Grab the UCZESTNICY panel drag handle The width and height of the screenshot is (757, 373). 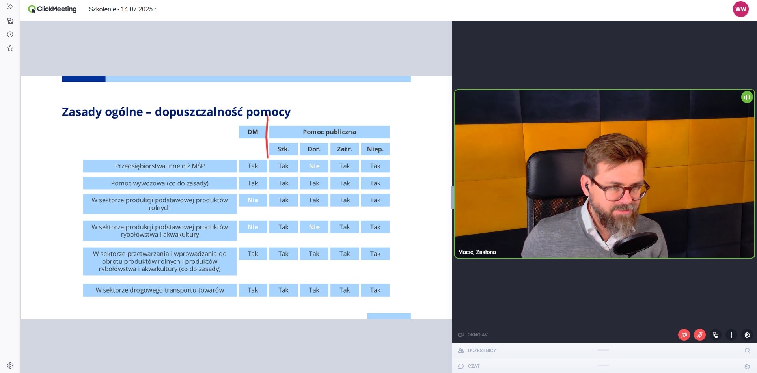[x=603, y=350]
